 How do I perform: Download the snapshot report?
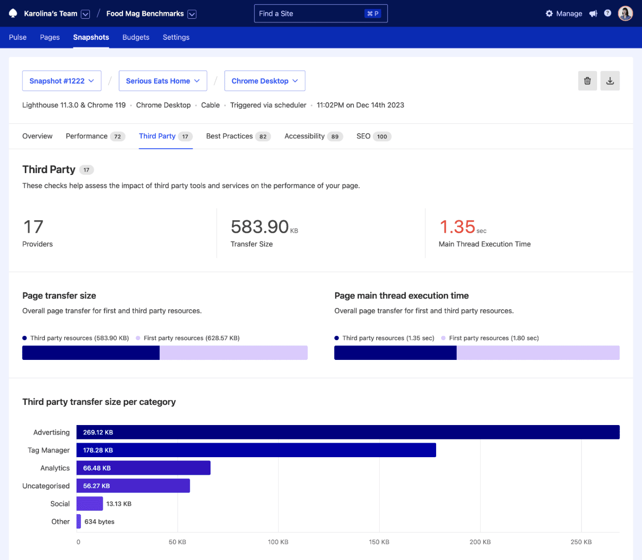click(x=610, y=80)
